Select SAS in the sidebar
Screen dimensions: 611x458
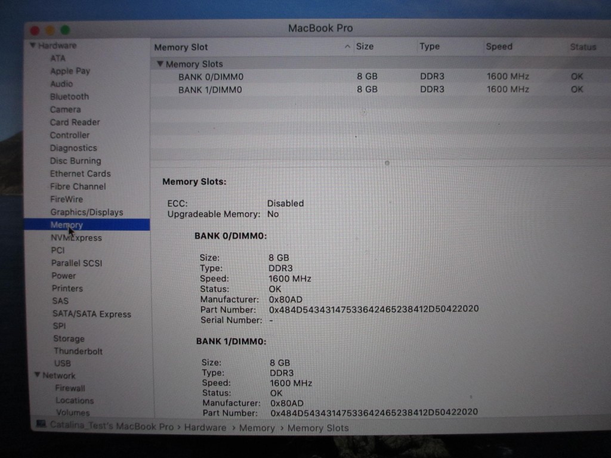[x=60, y=301]
